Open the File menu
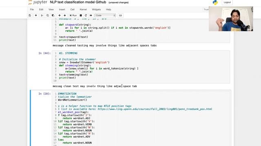The image size is (261, 146). [32, 9]
